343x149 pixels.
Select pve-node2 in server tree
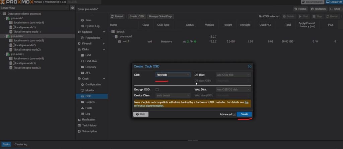point(17,36)
